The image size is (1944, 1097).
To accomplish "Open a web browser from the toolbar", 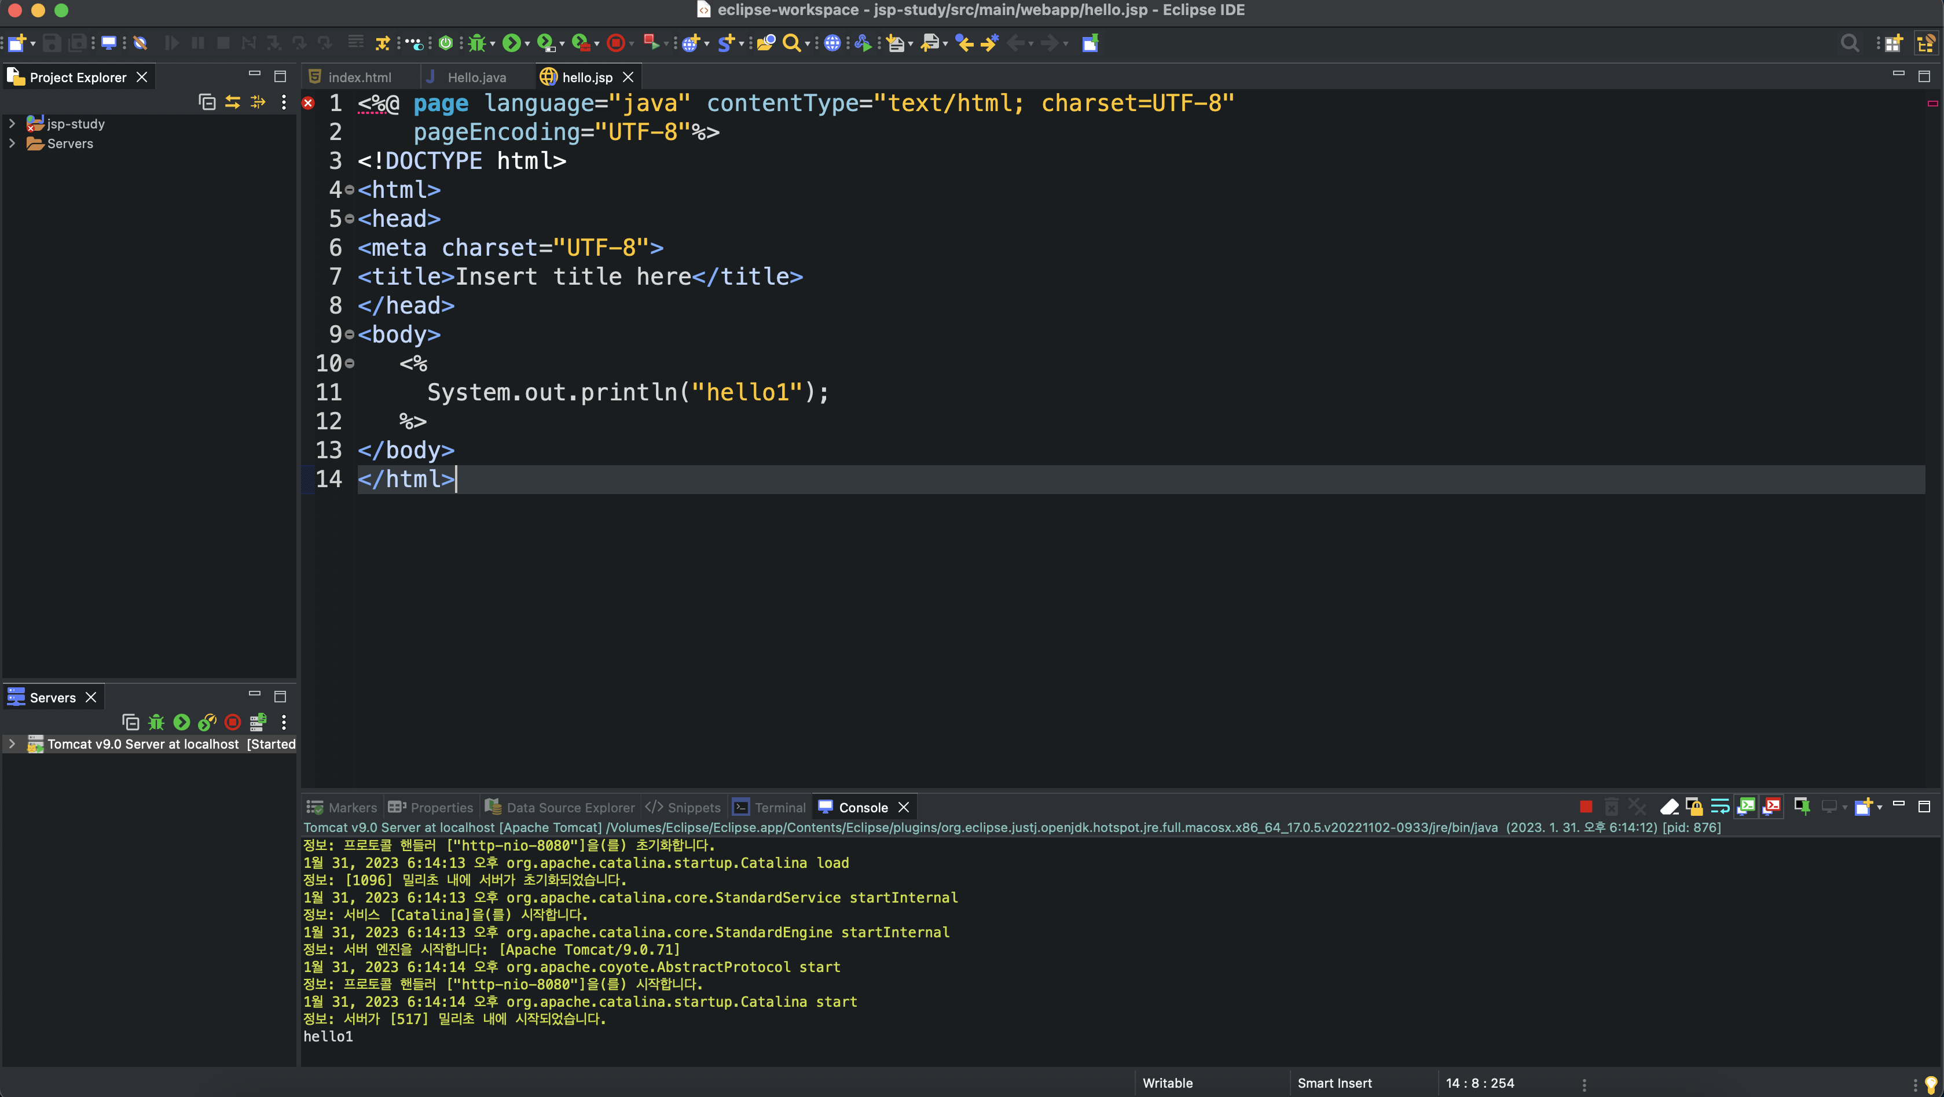I will click(832, 43).
